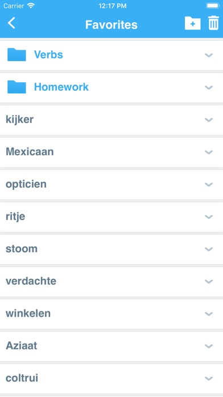Expand the kijker entry chevron
223x397 pixels.
pyautogui.click(x=209, y=120)
